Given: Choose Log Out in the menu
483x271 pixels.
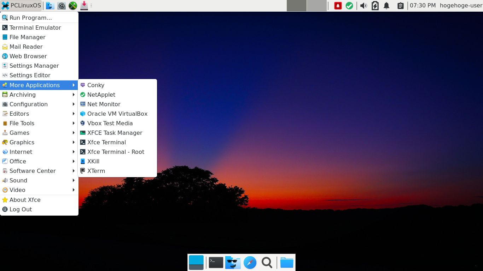Looking at the screenshot, I should [x=39, y=209].
